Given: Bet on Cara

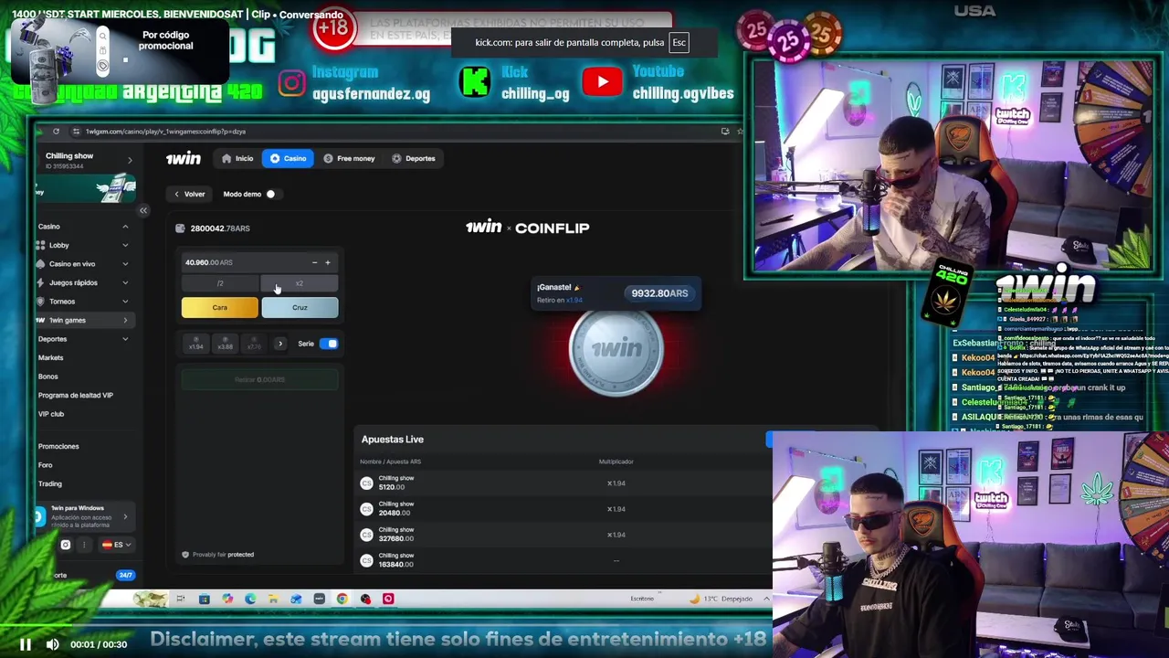Looking at the screenshot, I should (x=220, y=307).
